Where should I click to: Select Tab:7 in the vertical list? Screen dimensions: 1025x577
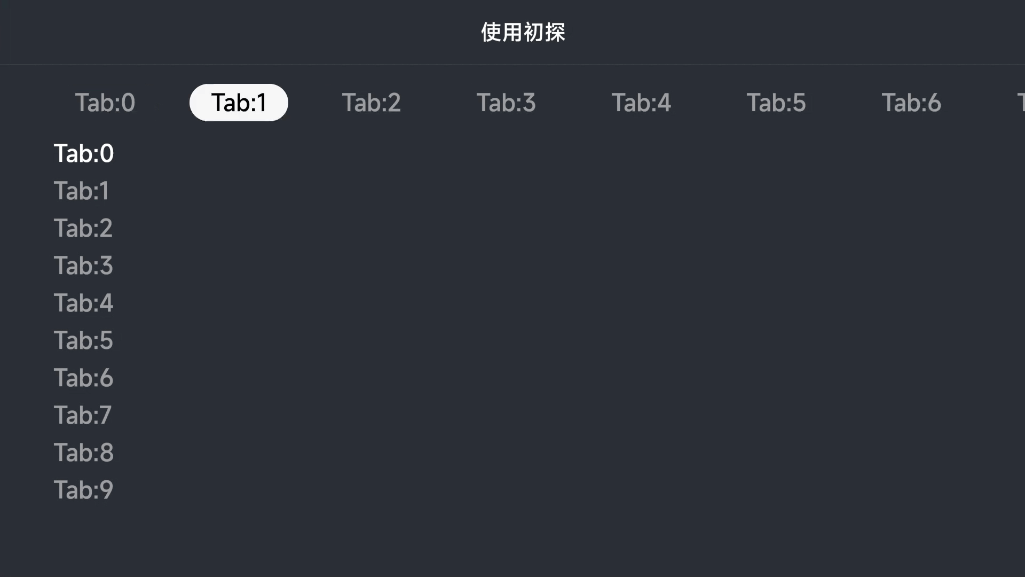click(83, 416)
